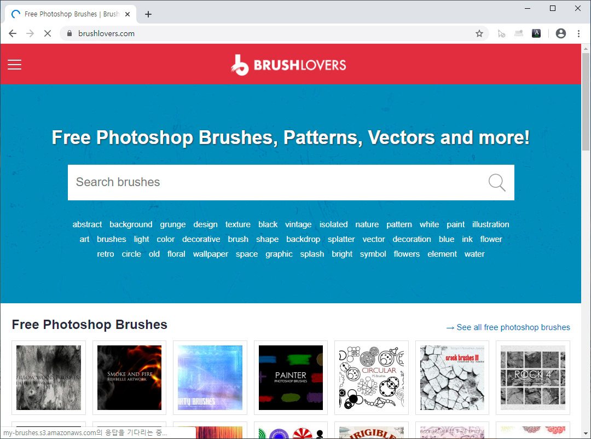Open the 'splatter' tag
This screenshot has width=591, height=439.
pos(341,239)
